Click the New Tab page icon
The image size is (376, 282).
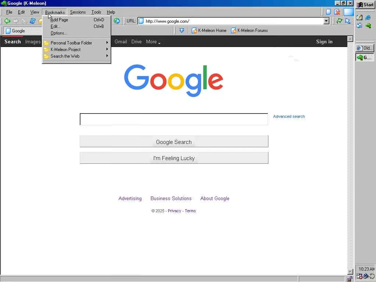coord(328,12)
